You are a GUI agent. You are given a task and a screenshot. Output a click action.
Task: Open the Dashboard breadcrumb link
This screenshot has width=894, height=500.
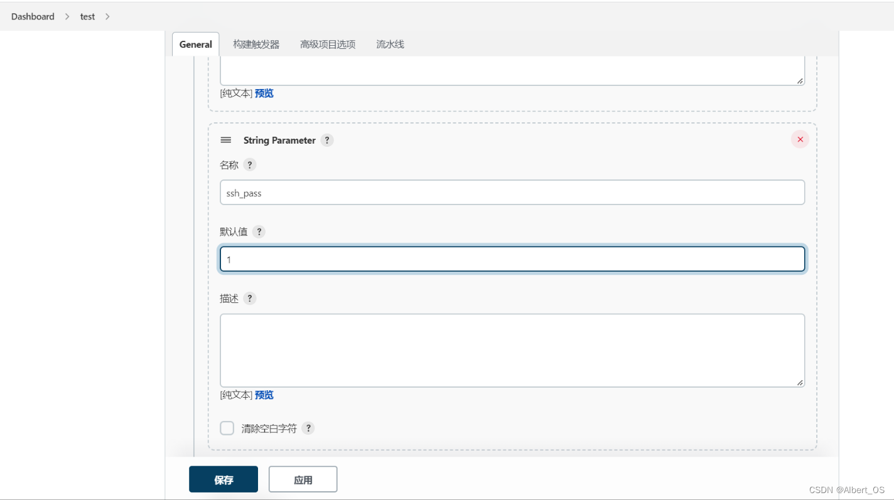(33, 17)
